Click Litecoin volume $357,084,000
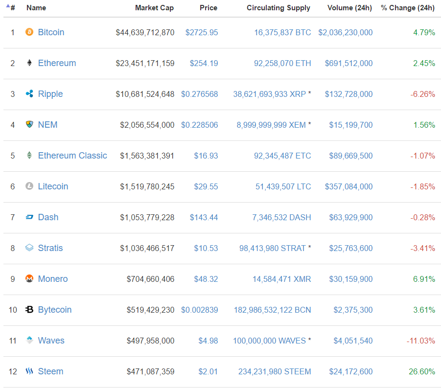 pyautogui.click(x=349, y=186)
